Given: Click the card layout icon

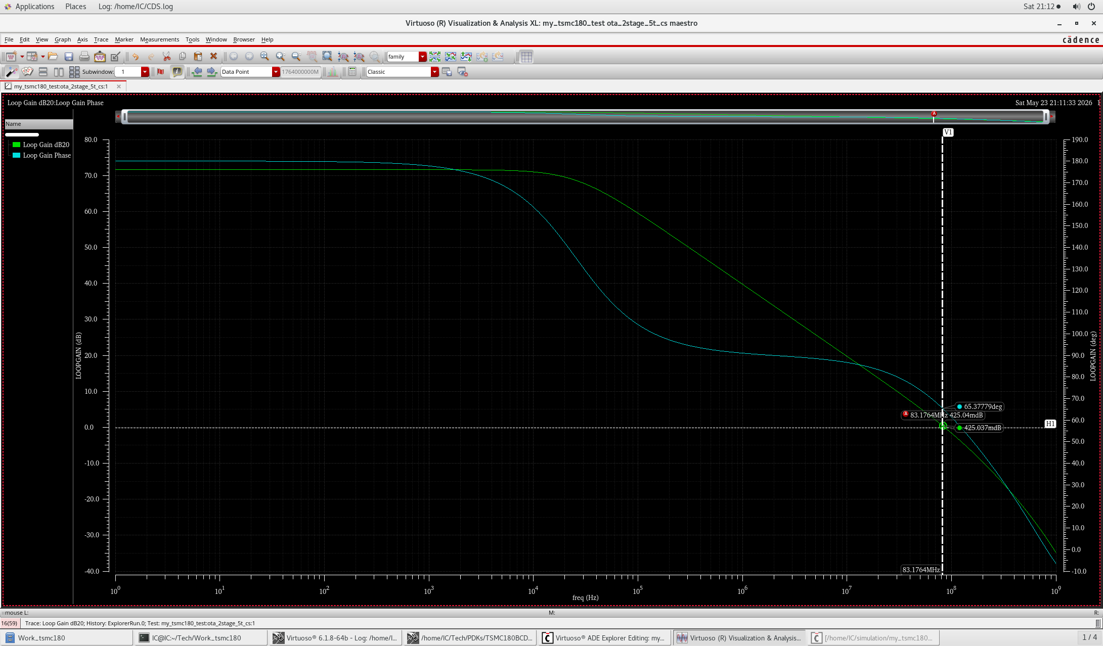Looking at the screenshot, I should (x=27, y=72).
